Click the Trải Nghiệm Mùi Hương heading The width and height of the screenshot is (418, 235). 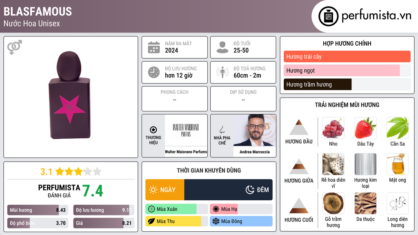[347, 105]
